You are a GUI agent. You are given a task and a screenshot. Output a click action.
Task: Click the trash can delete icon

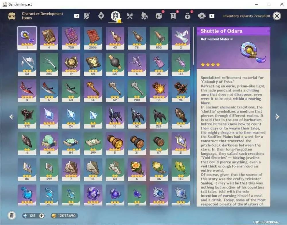coord(12,215)
